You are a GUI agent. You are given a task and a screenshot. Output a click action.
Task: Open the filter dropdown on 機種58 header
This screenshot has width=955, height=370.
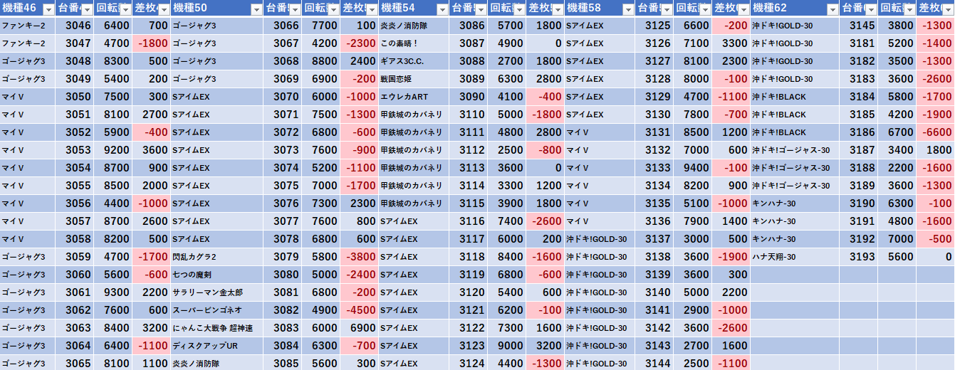click(628, 9)
